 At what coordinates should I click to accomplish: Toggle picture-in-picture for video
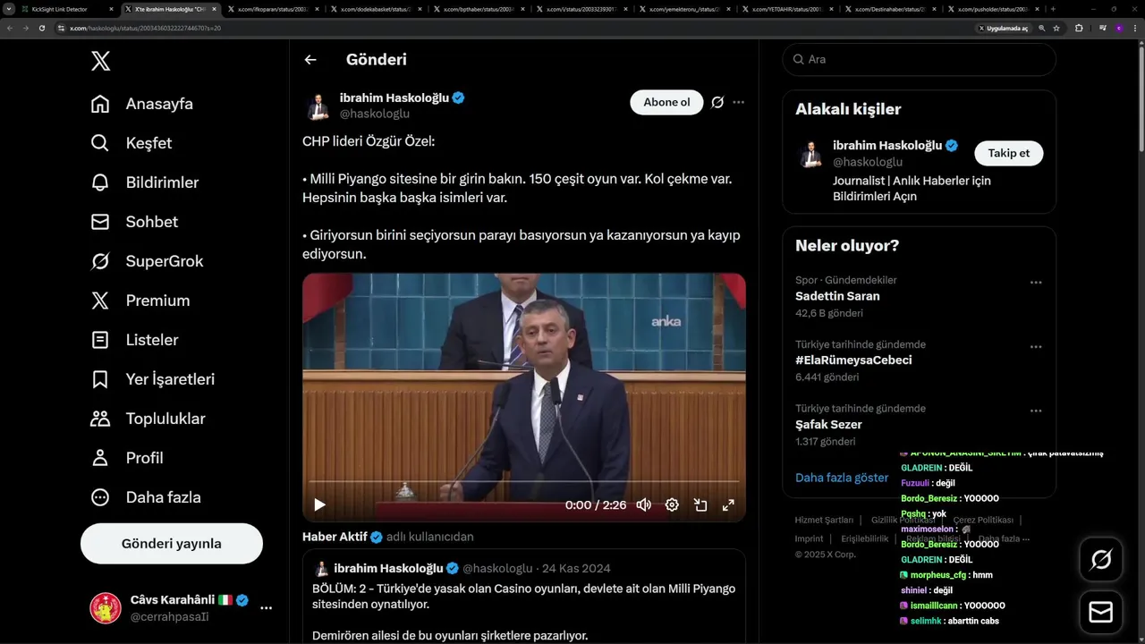coord(700,504)
